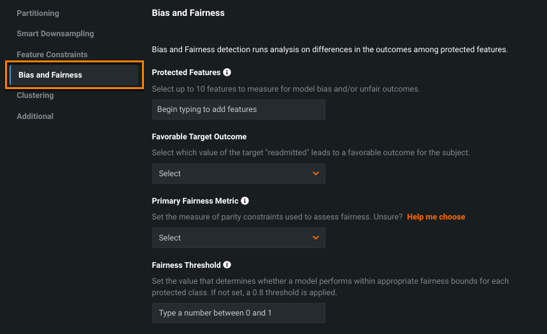
Task: Click the "Help me choose" link
Action: (x=436, y=217)
